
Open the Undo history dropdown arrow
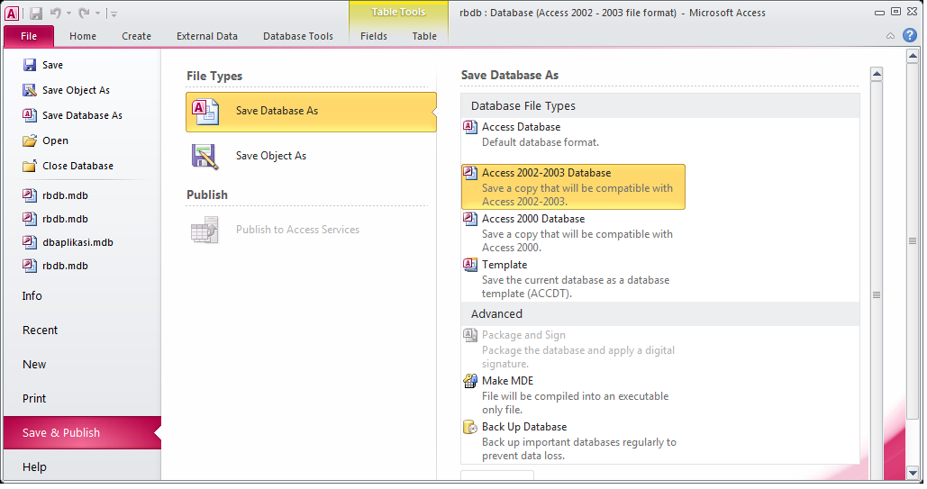(x=68, y=14)
